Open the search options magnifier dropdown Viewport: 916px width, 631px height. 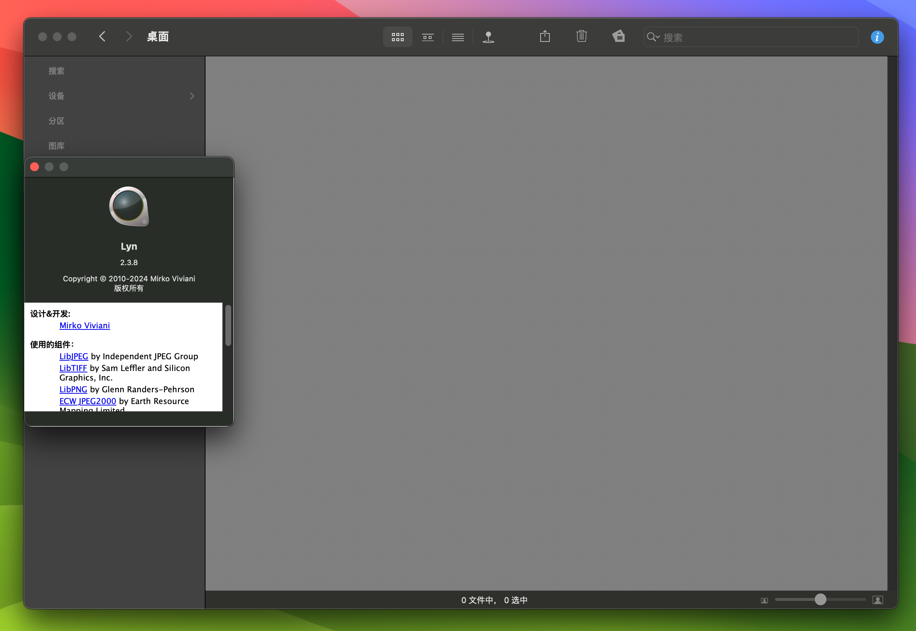[653, 37]
